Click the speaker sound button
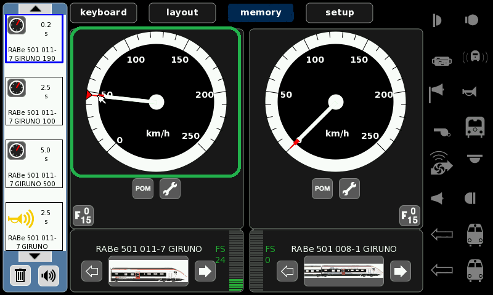 coord(49,275)
